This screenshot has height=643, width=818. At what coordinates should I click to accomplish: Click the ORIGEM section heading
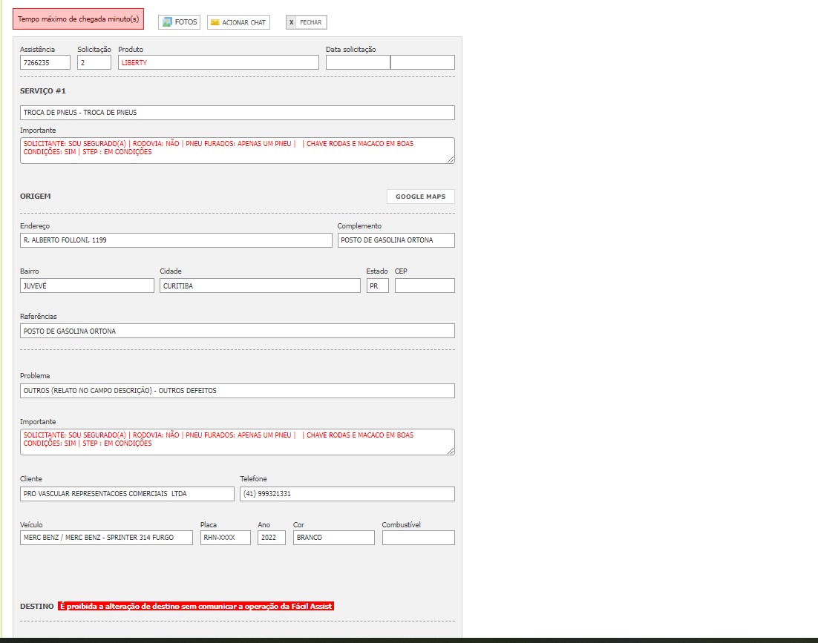[x=36, y=197]
